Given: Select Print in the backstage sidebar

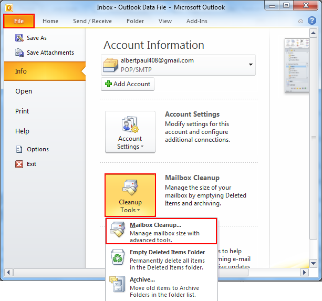Looking at the screenshot, I should pos(22,111).
